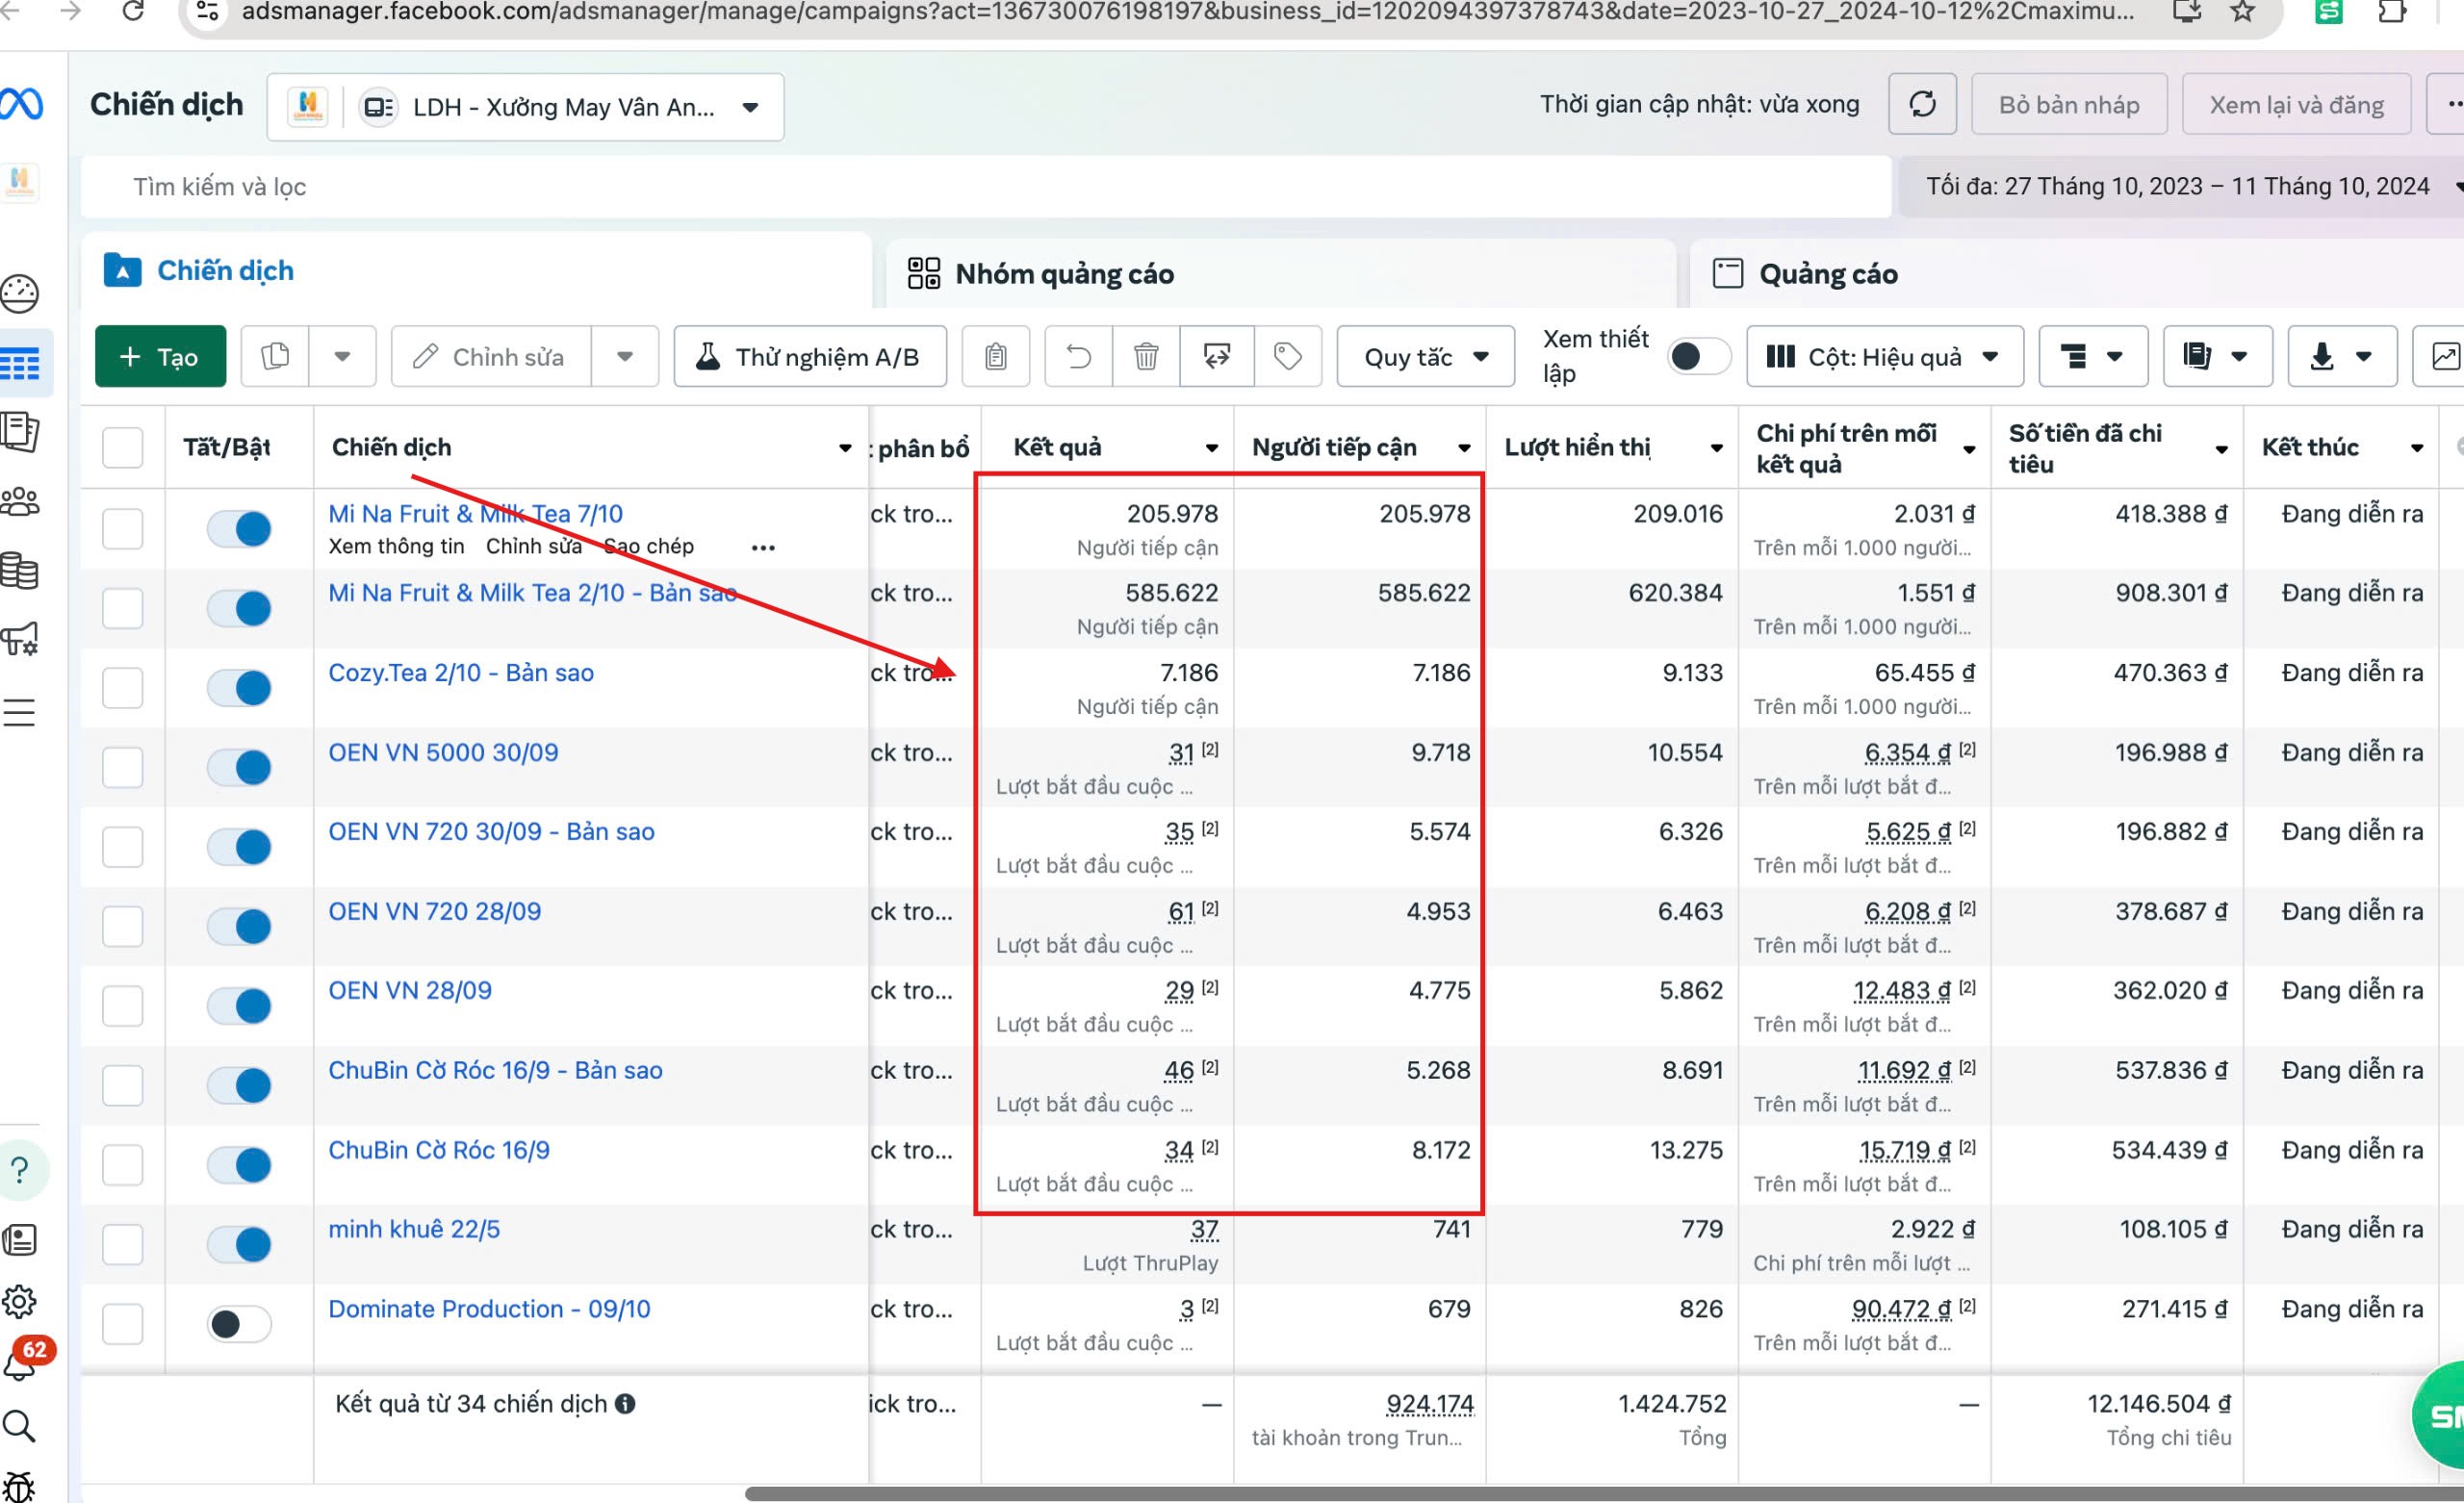Click the clipboard paste icon in toolbar
2464x1503 pixels.
[x=995, y=356]
